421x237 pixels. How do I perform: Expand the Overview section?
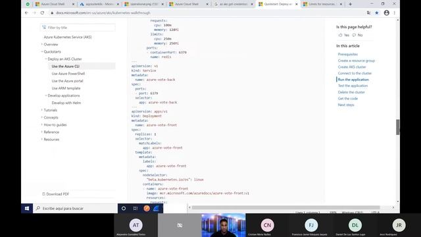[x=42, y=44]
